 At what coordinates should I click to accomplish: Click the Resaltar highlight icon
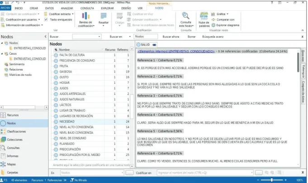click(x=104, y=16)
